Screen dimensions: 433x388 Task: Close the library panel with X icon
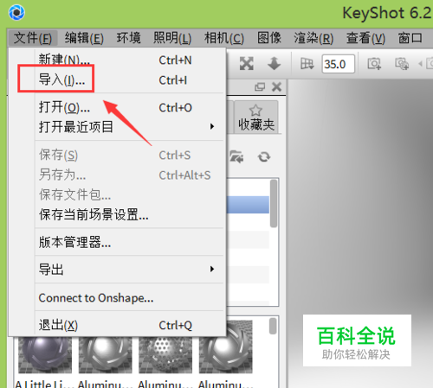tap(276, 86)
